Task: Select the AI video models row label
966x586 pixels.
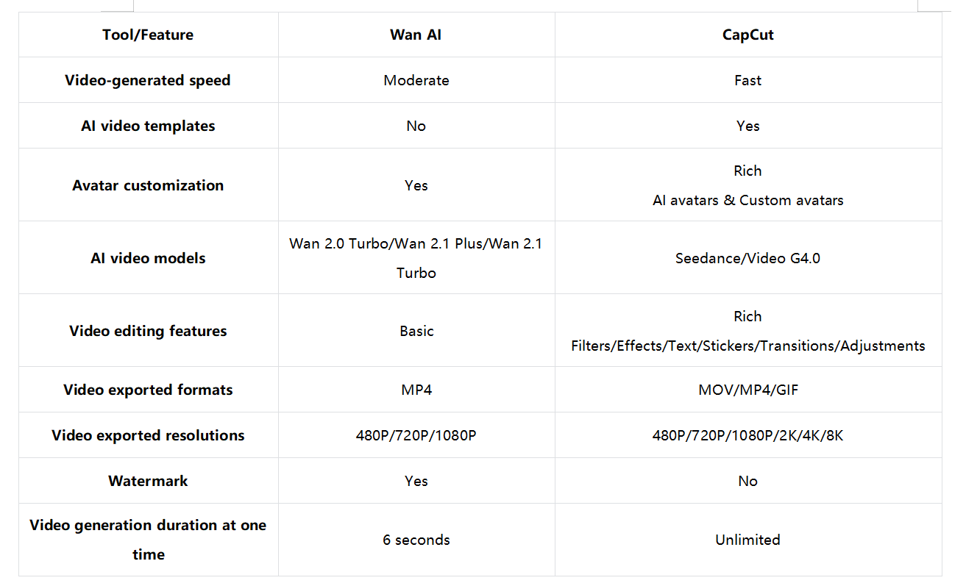Action: pyautogui.click(x=148, y=258)
